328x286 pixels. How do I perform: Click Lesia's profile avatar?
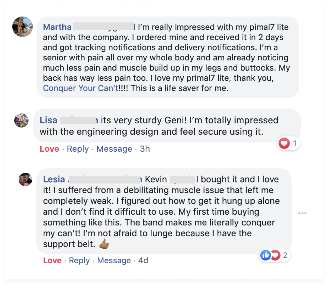pos(25,180)
